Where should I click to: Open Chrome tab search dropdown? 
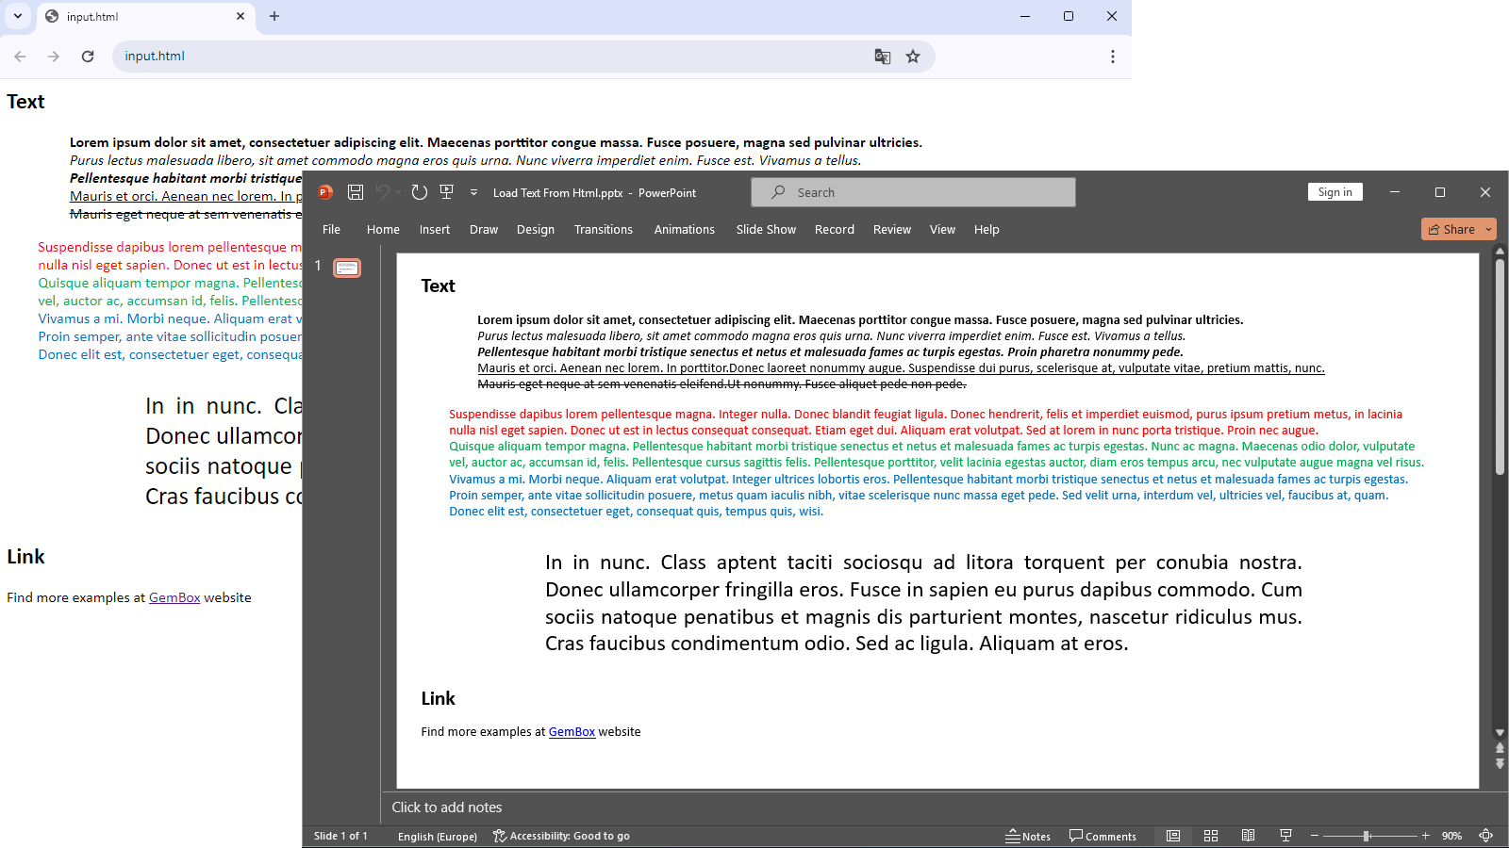coord(18,16)
